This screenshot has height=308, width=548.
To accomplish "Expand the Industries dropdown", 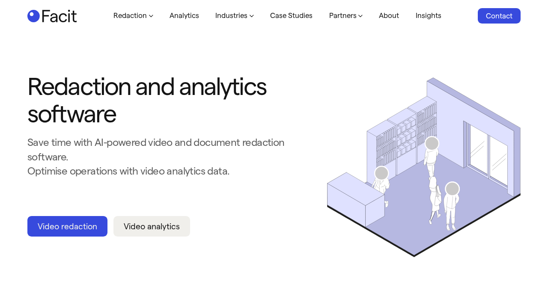I will click(x=231, y=15).
